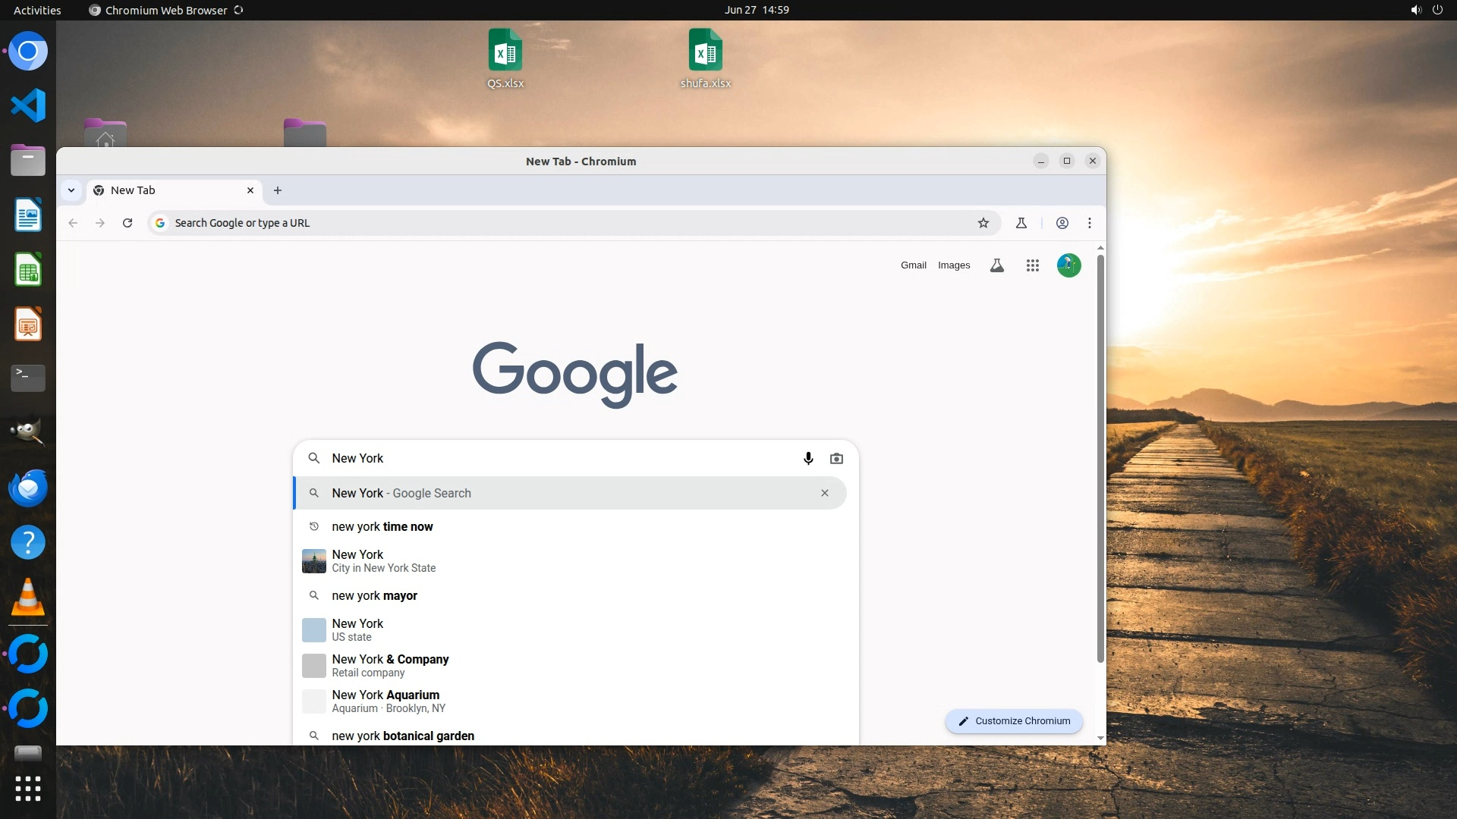This screenshot has width=1457, height=819.
Task: Click the voice search microphone icon
Action: [808, 458]
